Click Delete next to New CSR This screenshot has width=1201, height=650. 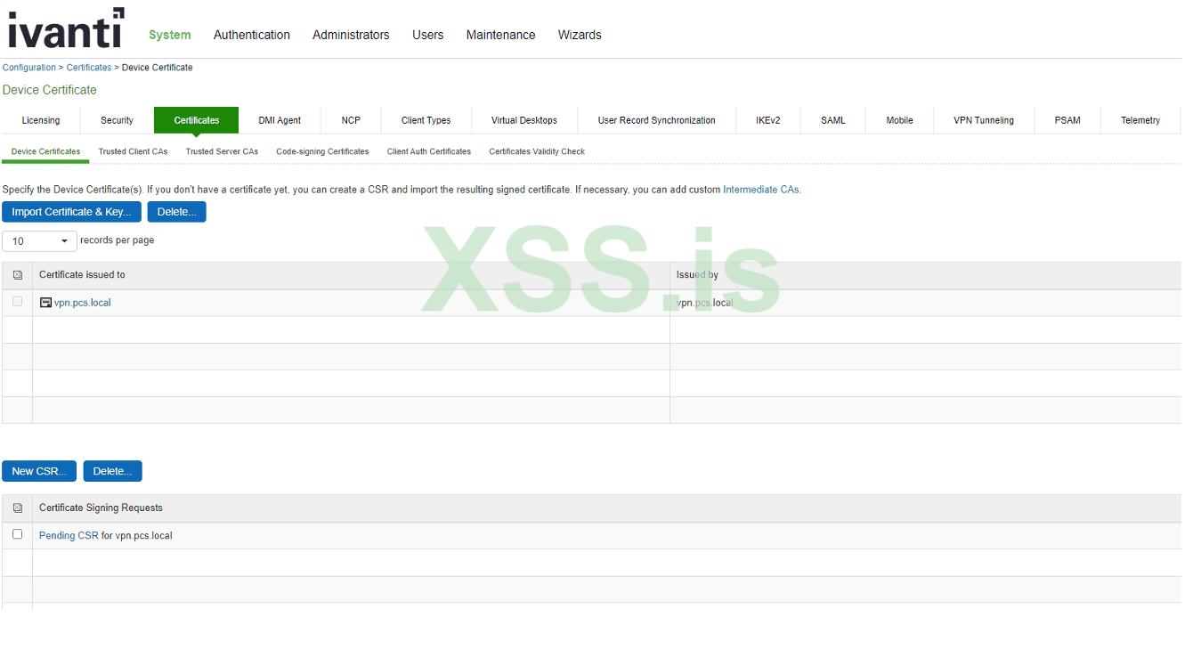click(113, 471)
